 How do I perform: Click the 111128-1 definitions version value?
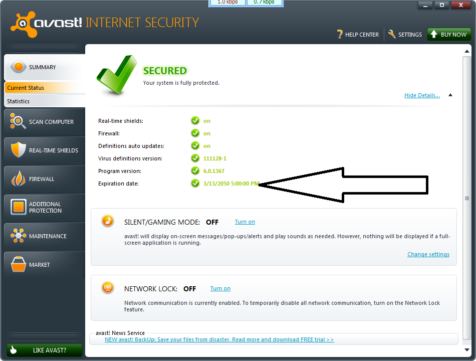(214, 158)
